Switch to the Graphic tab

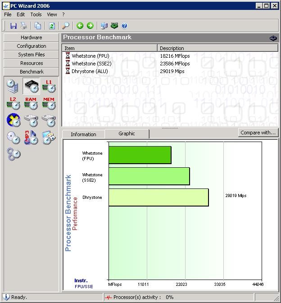point(127,133)
